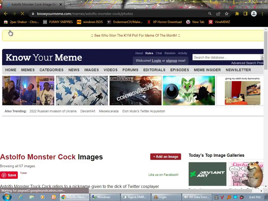Open the Deviant Art gallery thumbnail

point(208,174)
